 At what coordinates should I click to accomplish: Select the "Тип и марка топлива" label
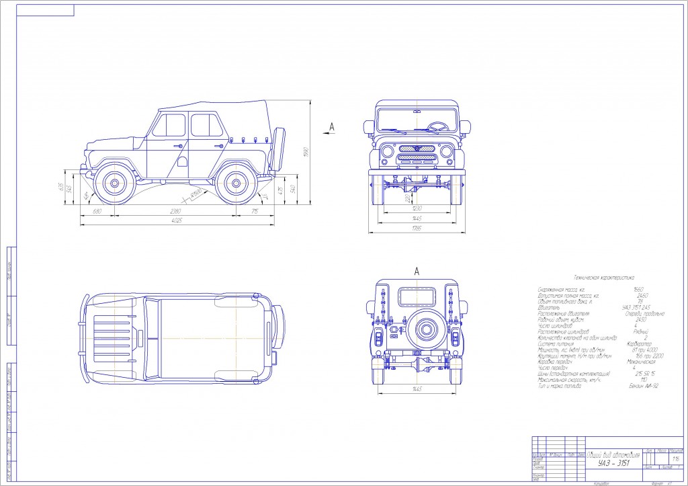coord(560,387)
